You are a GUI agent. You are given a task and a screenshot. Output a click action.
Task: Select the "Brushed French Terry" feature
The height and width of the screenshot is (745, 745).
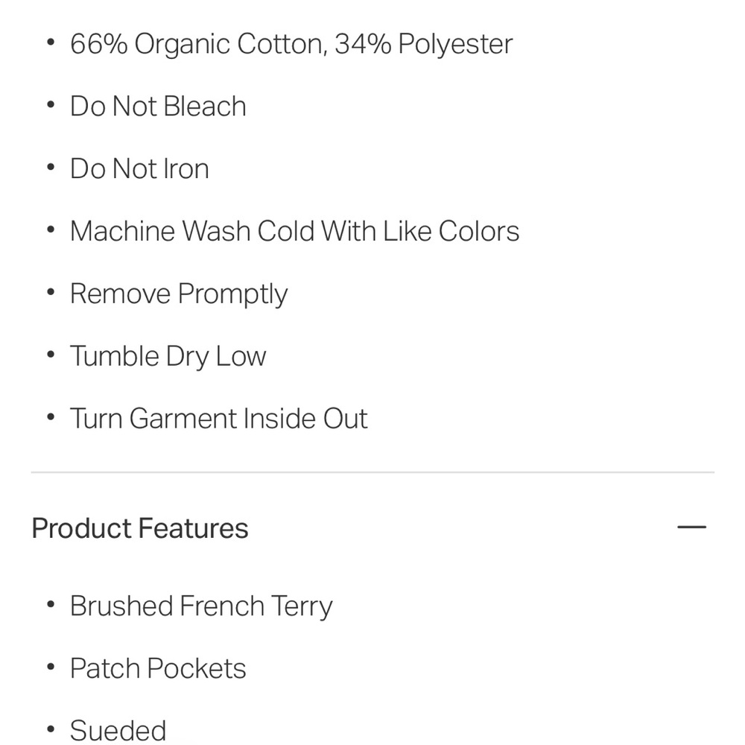[x=201, y=606]
